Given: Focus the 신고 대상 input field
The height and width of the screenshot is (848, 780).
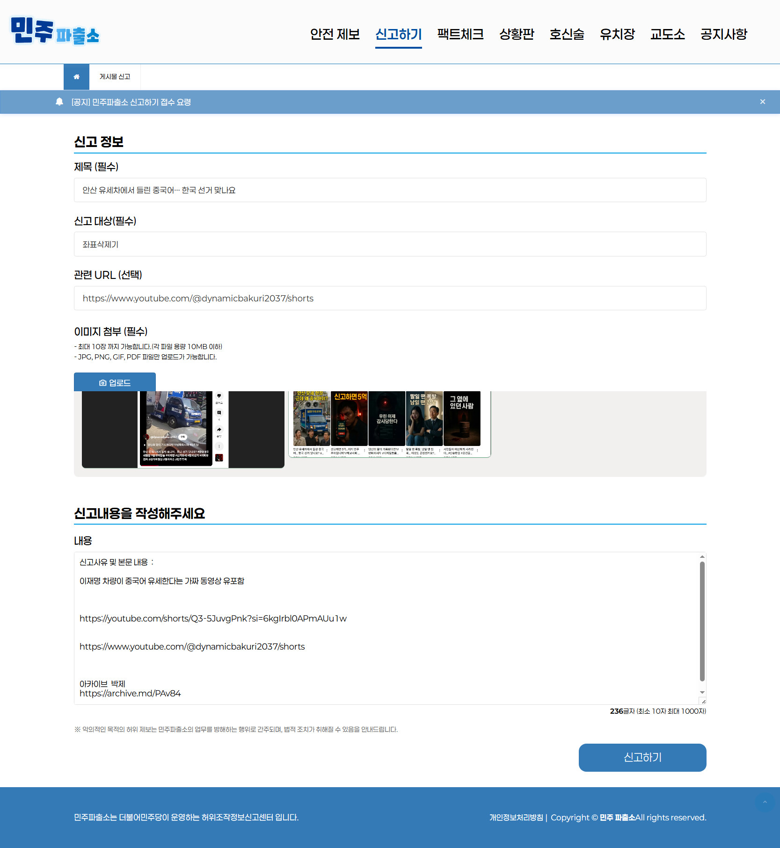Looking at the screenshot, I should 390,244.
